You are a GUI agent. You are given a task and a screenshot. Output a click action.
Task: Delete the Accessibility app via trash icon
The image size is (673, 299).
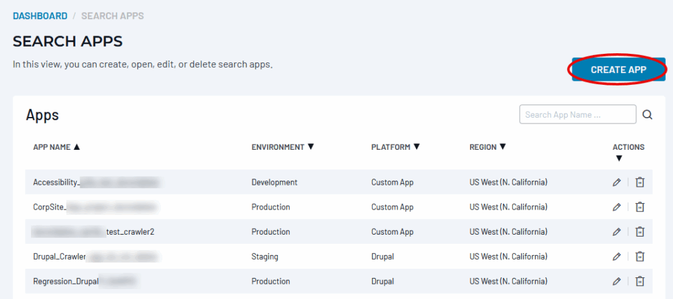[x=639, y=182]
